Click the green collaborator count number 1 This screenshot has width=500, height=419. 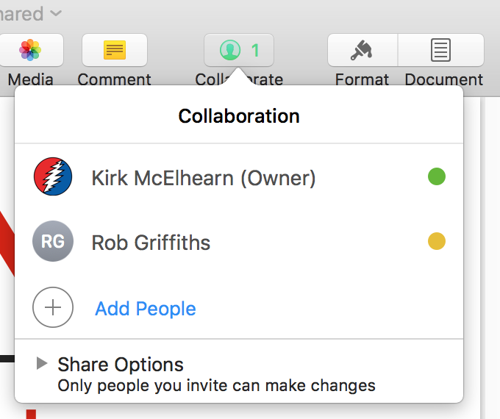pos(255,51)
